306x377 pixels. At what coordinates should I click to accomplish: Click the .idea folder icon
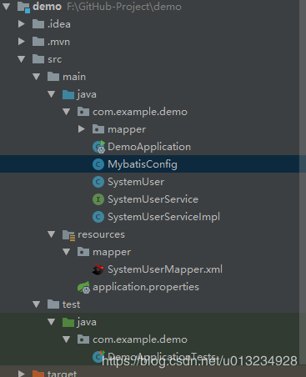(38, 24)
